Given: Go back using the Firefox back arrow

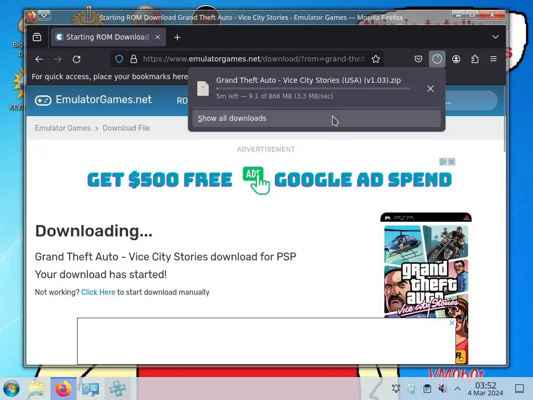Looking at the screenshot, I should pos(39,59).
